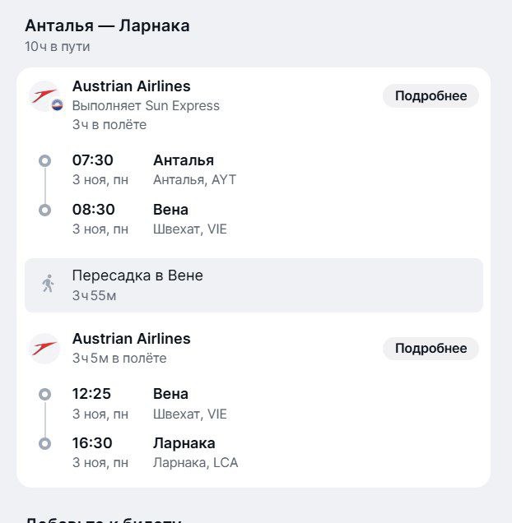
Task: Open Подробнее for the Antalya–Vienna flight
Action: (x=431, y=96)
